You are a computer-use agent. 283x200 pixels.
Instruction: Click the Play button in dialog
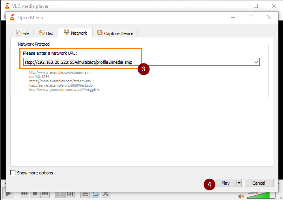pos(225,183)
